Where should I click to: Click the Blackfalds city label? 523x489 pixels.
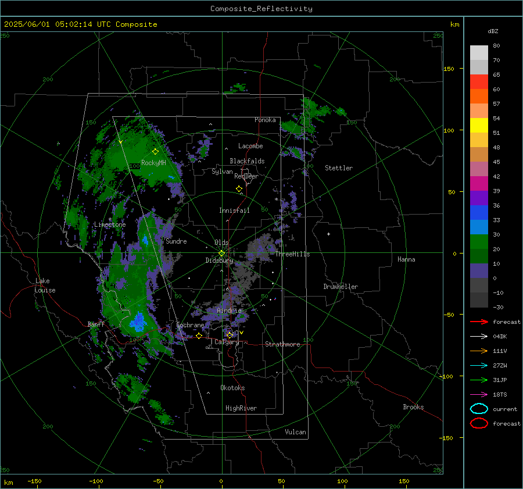coord(247,161)
